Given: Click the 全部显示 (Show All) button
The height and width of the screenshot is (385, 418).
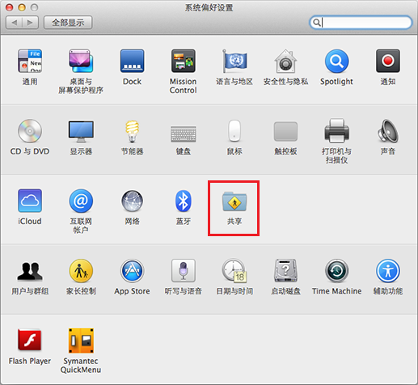Looking at the screenshot, I should 68,23.
